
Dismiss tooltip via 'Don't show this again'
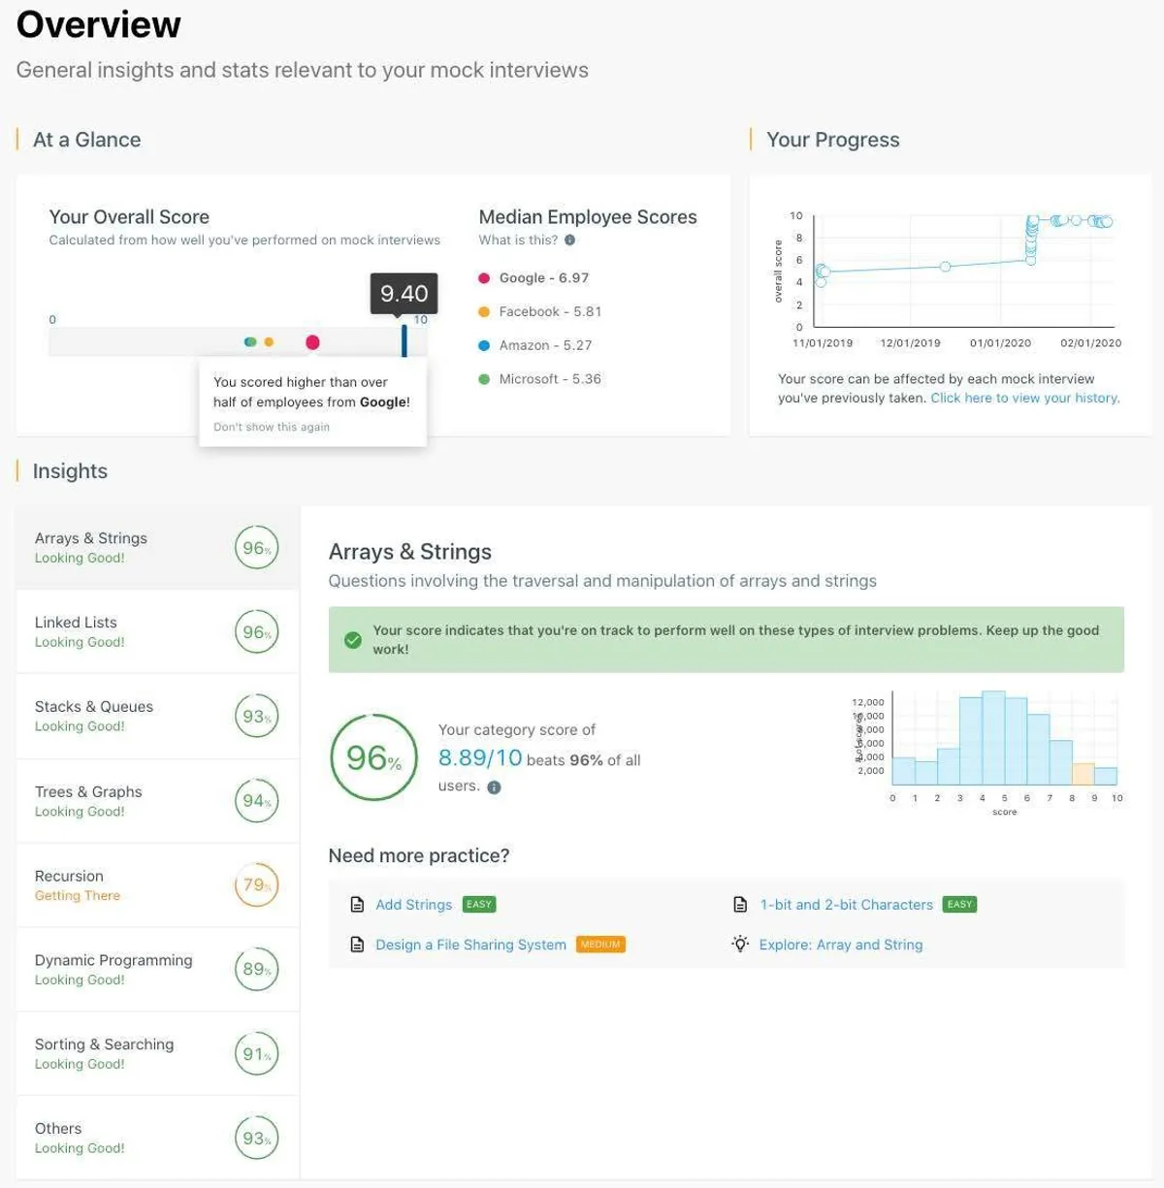[272, 427]
